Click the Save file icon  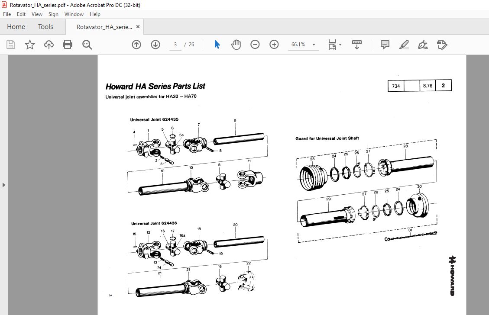pyautogui.click(x=10, y=44)
